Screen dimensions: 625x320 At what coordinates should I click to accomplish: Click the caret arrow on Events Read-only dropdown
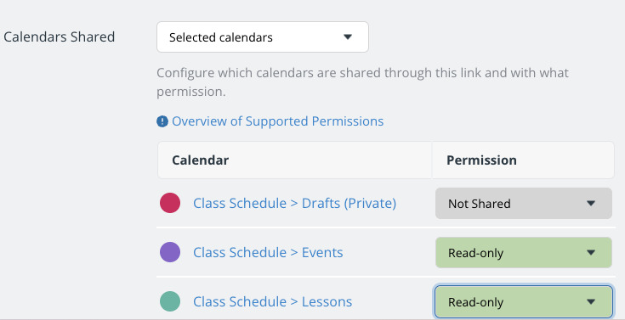pos(591,253)
